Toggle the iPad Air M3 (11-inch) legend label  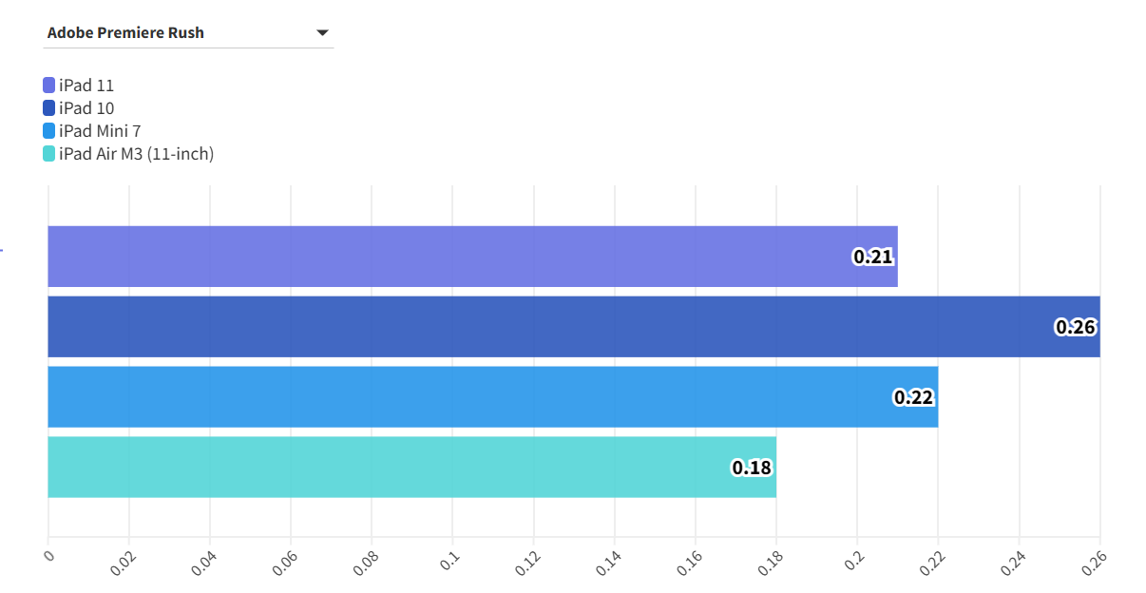pos(136,154)
